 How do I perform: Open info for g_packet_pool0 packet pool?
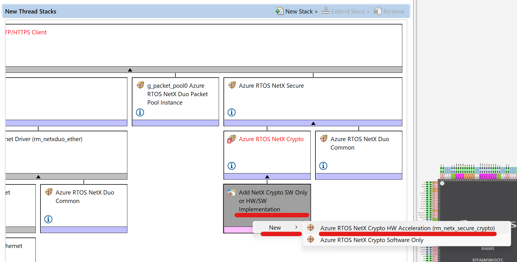[140, 112]
